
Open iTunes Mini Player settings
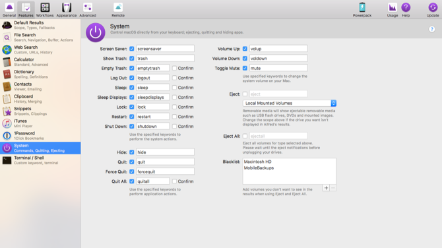click(x=40, y=123)
